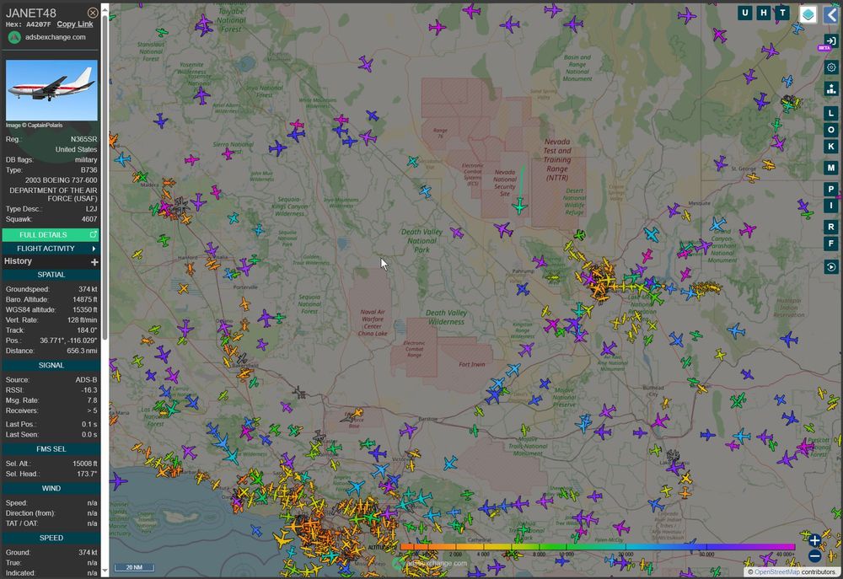Click the scrollbar down arrow in the info panel

click(105, 571)
